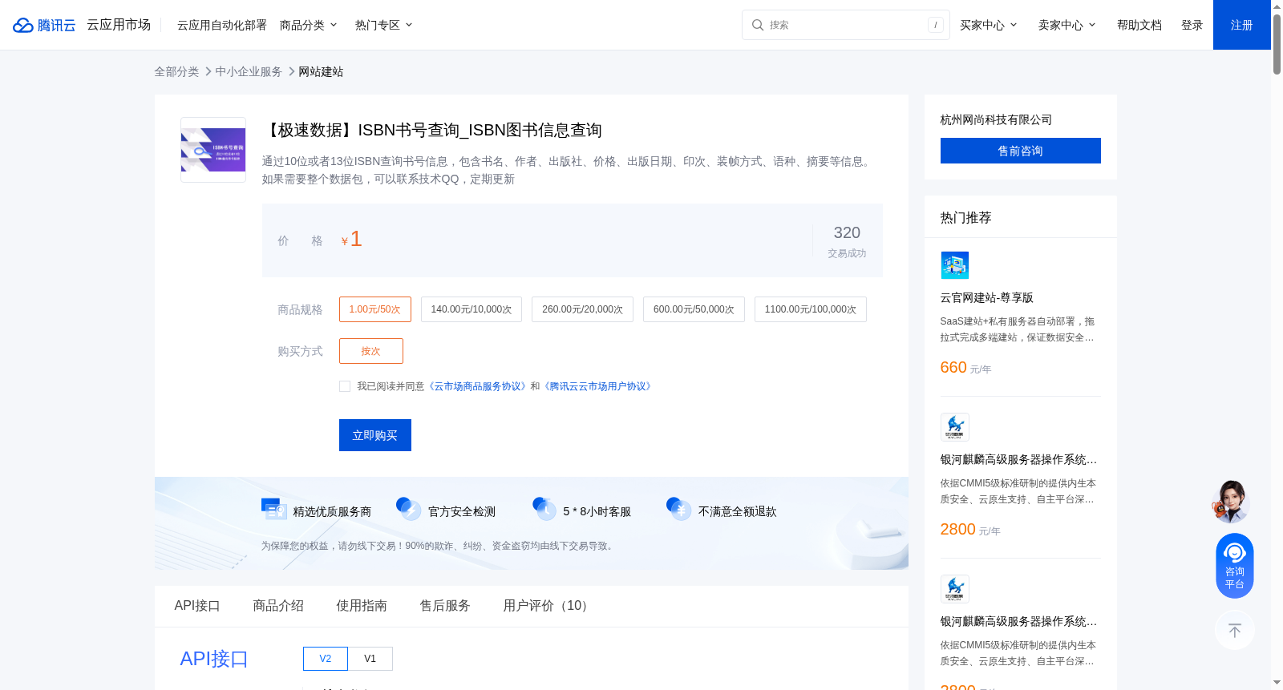Open the 卖家中心 dropdown
Viewport: 1283px width, 690px height.
pos(1067,25)
